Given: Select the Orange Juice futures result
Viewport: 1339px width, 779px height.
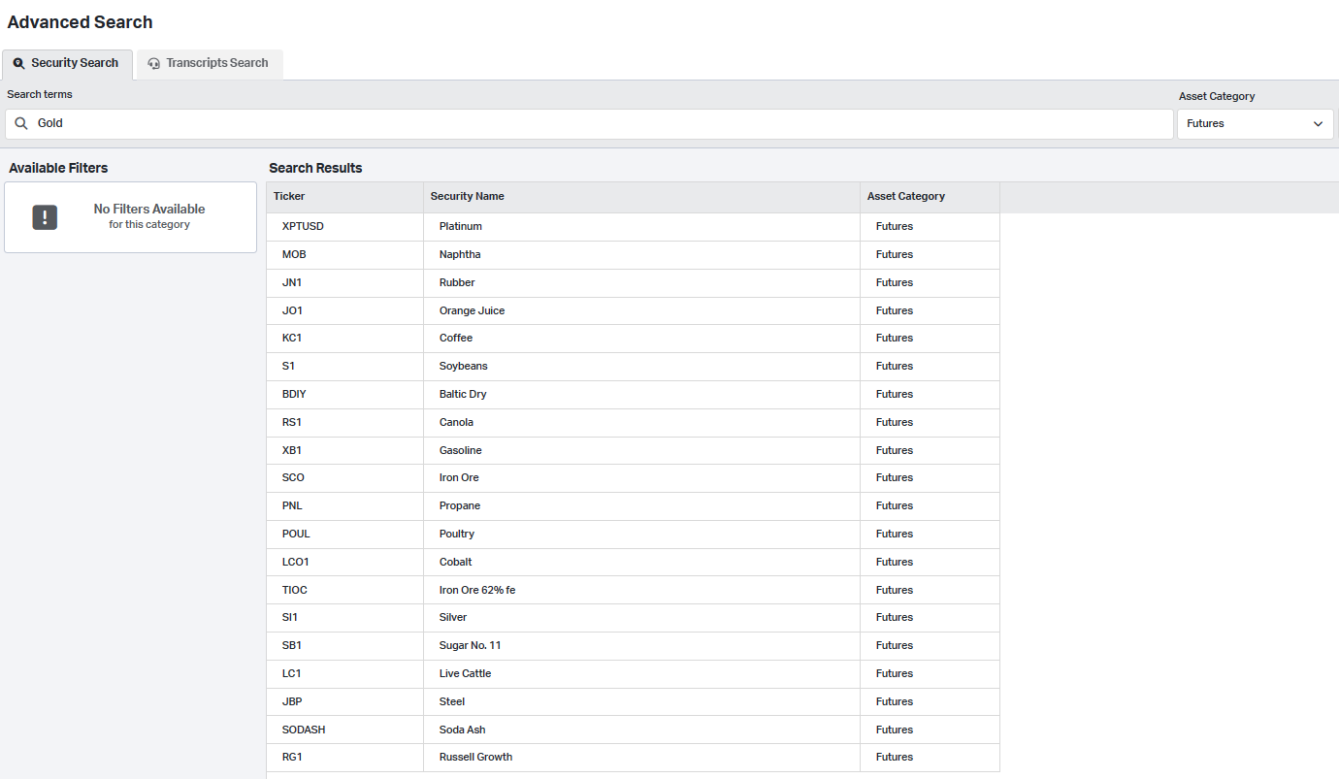Looking at the screenshot, I should pyautogui.click(x=472, y=310).
